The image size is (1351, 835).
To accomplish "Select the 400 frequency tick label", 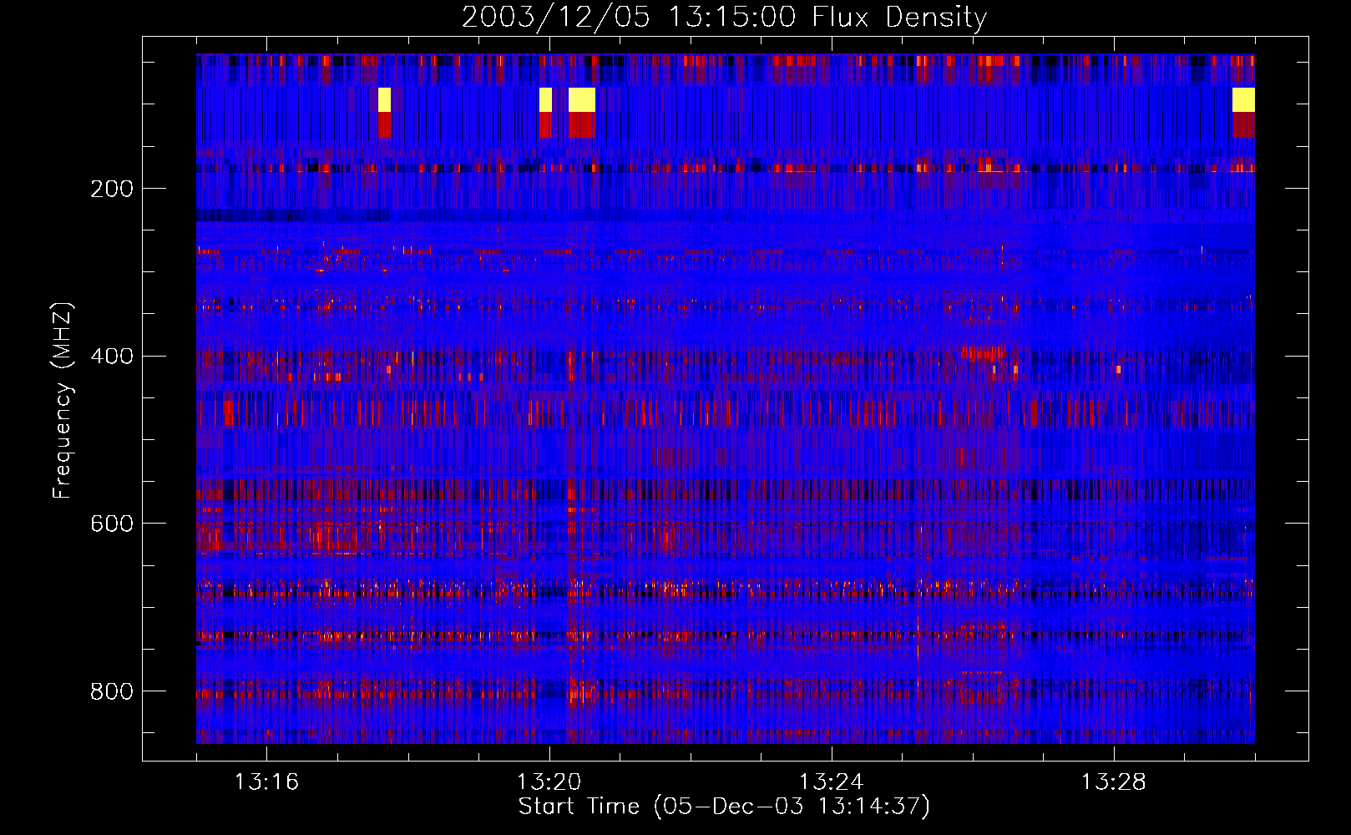I will 112,357.
